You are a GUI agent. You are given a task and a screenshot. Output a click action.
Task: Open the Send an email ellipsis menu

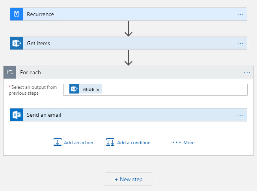[240, 115]
